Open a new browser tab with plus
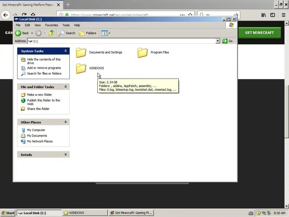This screenshot has width=289, height=217. (68, 5)
